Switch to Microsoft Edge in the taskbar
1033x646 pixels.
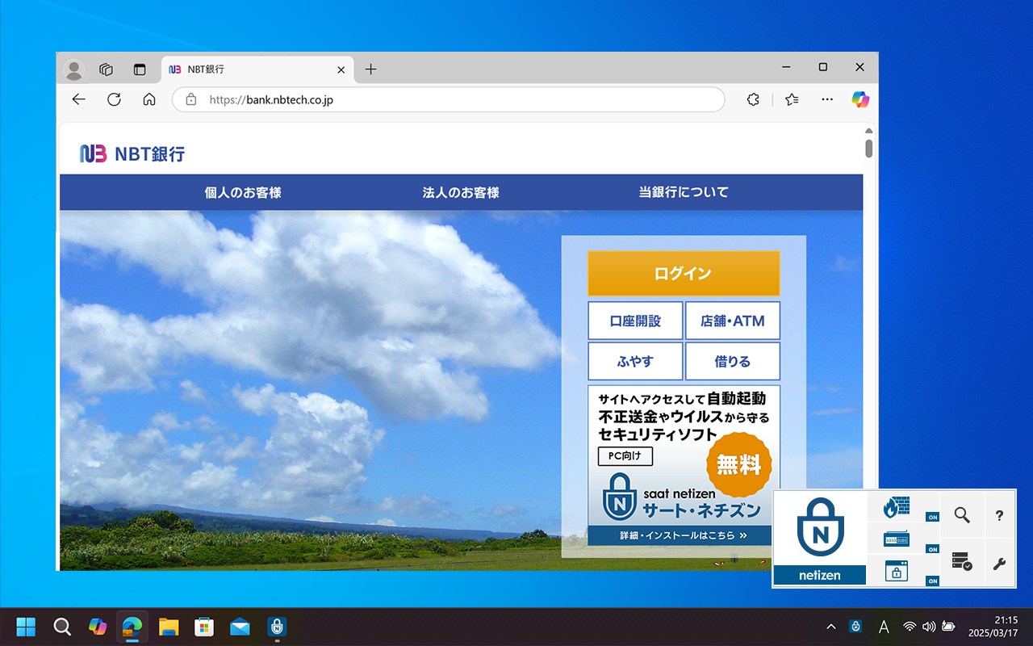(132, 627)
